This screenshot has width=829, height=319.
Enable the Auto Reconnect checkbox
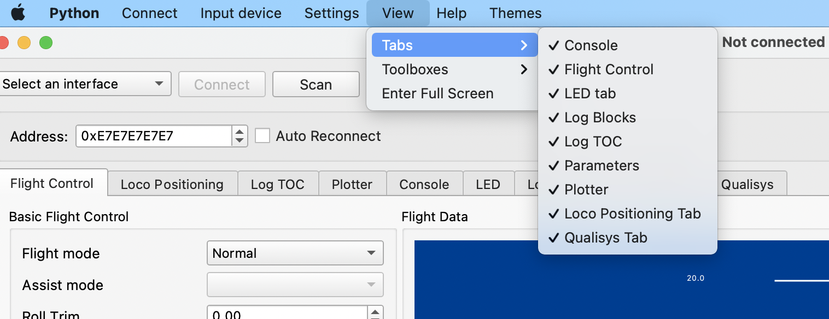click(x=263, y=136)
